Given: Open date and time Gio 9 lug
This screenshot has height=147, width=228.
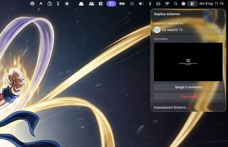Looking at the screenshot, I should [x=212, y=4].
